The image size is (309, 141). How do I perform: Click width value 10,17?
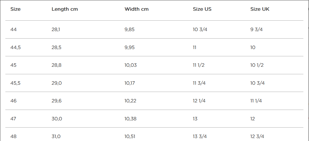pyautogui.click(x=130, y=83)
